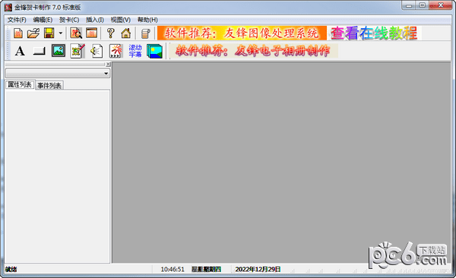Image resolution: width=456 pixels, height=278 pixels.
Task: Insert photo album stacked pictures icon
Action: tap(154, 51)
